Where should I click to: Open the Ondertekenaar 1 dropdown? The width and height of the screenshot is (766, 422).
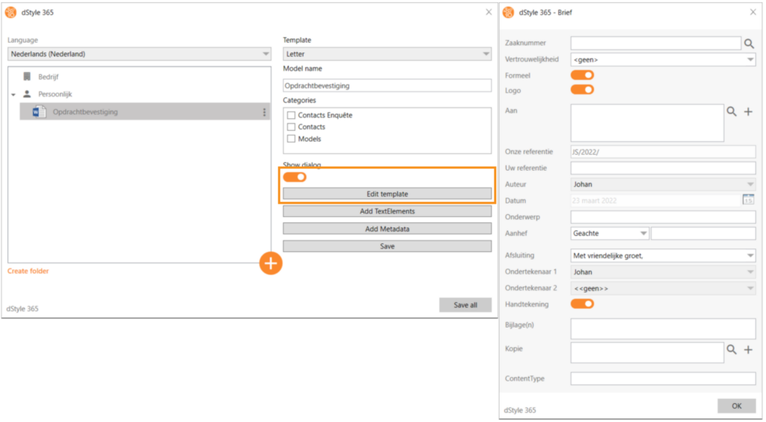point(663,272)
